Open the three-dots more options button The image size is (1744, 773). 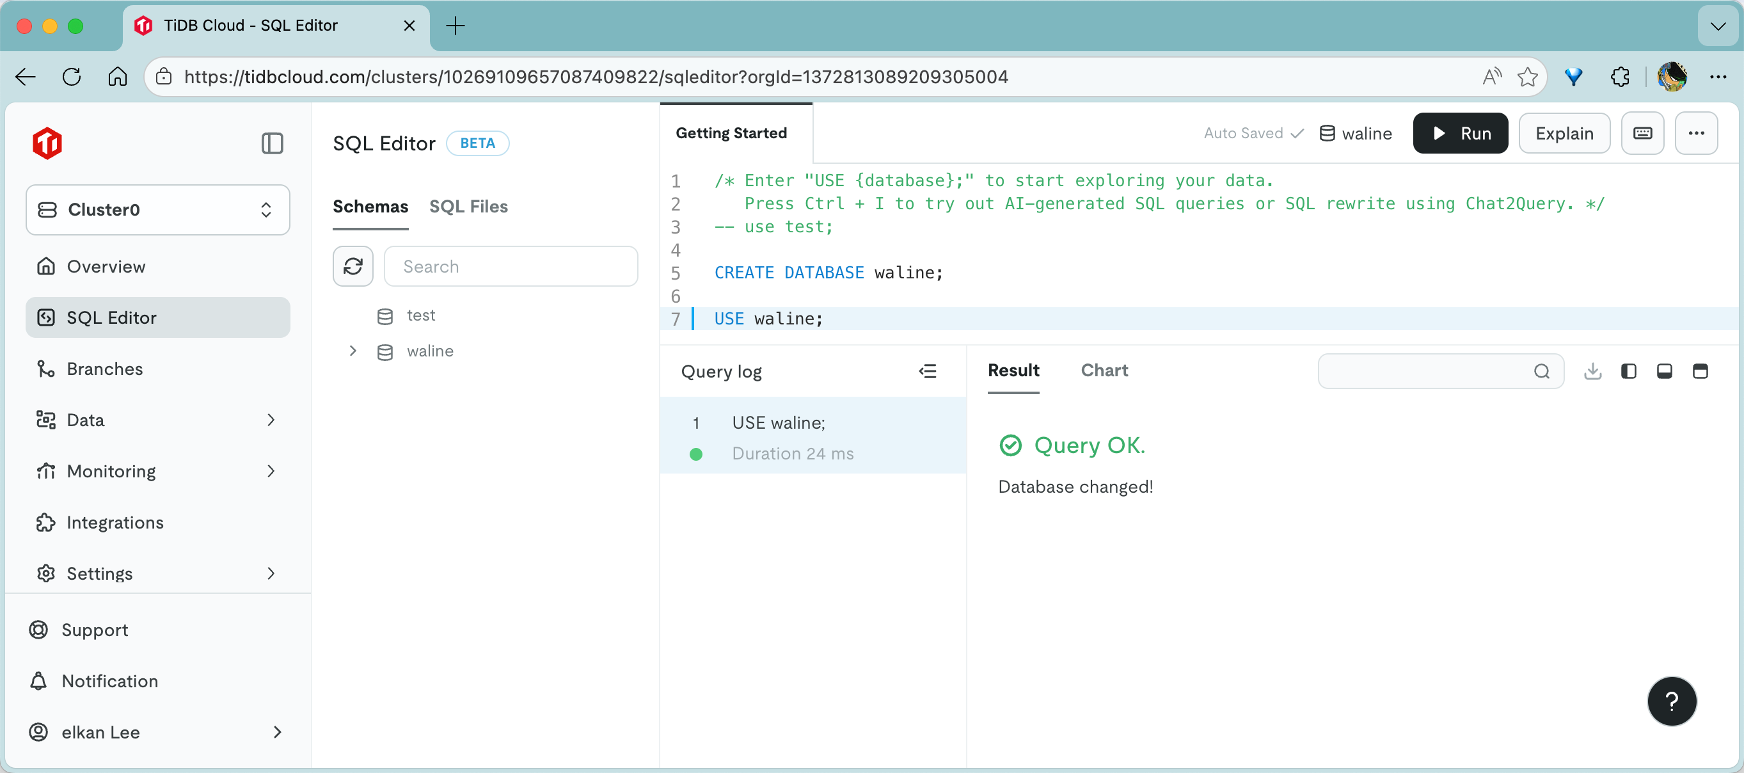click(x=1696, y=133)
